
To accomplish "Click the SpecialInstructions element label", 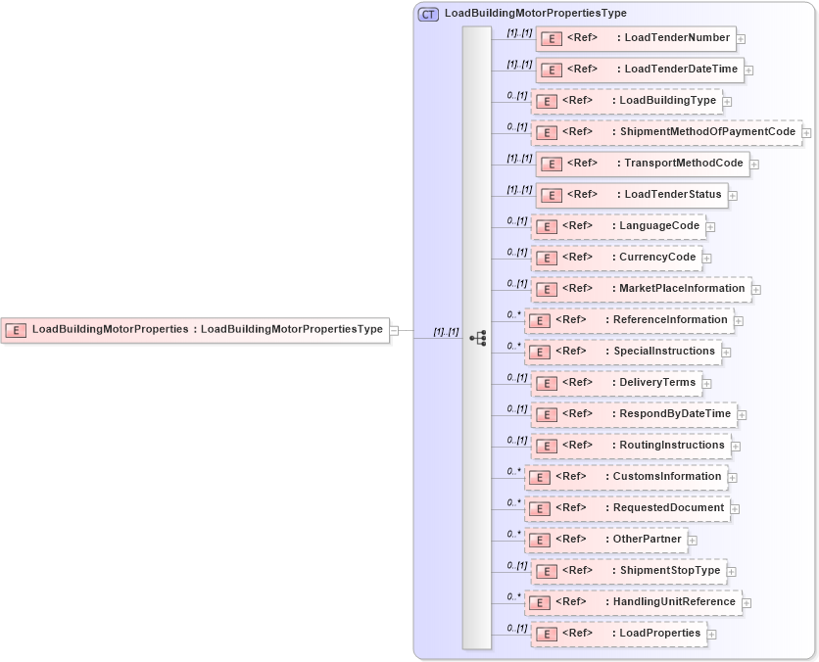I will pos(655,352).
